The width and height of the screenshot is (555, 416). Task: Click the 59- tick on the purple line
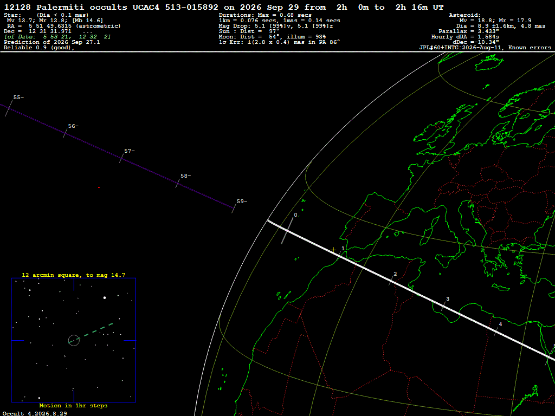pyautogui.click(x=234, y=209)
